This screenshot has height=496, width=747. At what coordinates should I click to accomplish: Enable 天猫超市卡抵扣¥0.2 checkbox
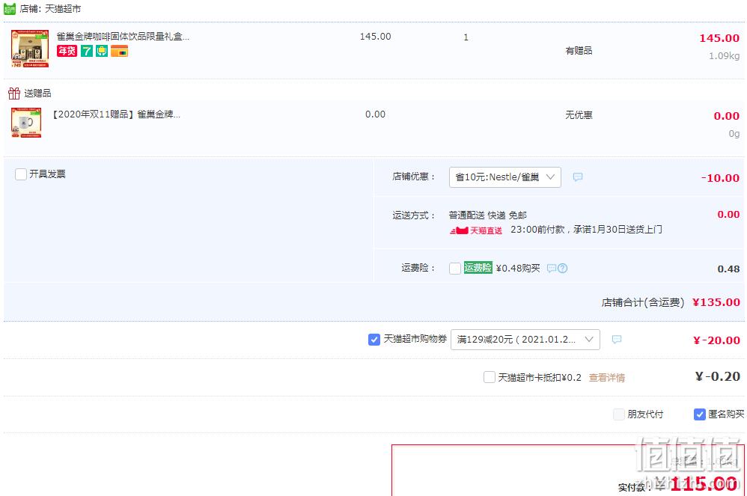pyautogui.click(x=490, y=378)
